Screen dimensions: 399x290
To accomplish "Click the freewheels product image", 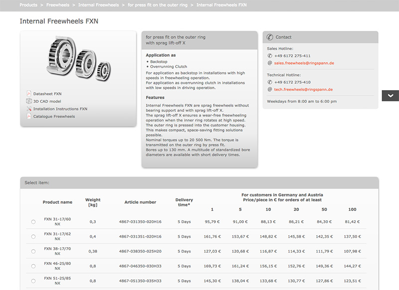I will 79,59.
